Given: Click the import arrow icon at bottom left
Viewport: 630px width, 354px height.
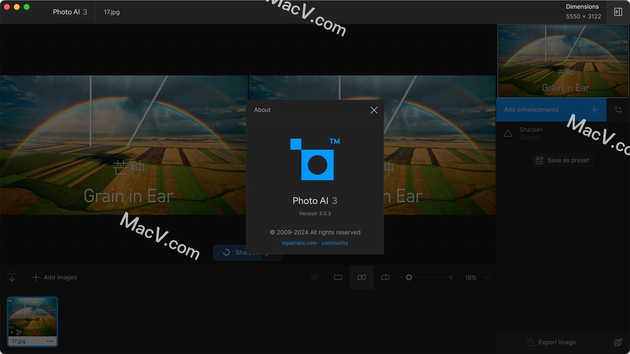Looking at the screenshot, I should point(12,277).
